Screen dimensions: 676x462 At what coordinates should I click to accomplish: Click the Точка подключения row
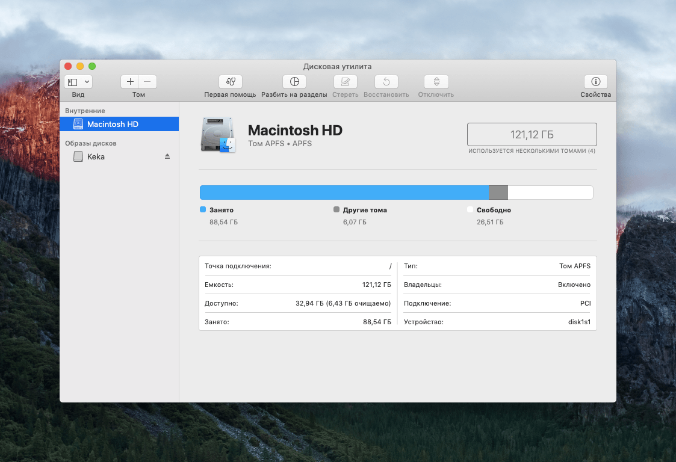click(x=298, y=266)
